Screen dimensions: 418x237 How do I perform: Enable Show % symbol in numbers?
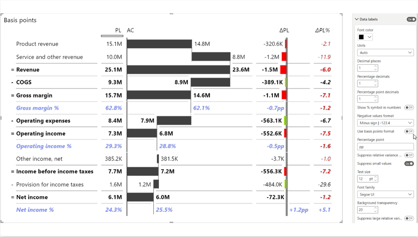409,108
